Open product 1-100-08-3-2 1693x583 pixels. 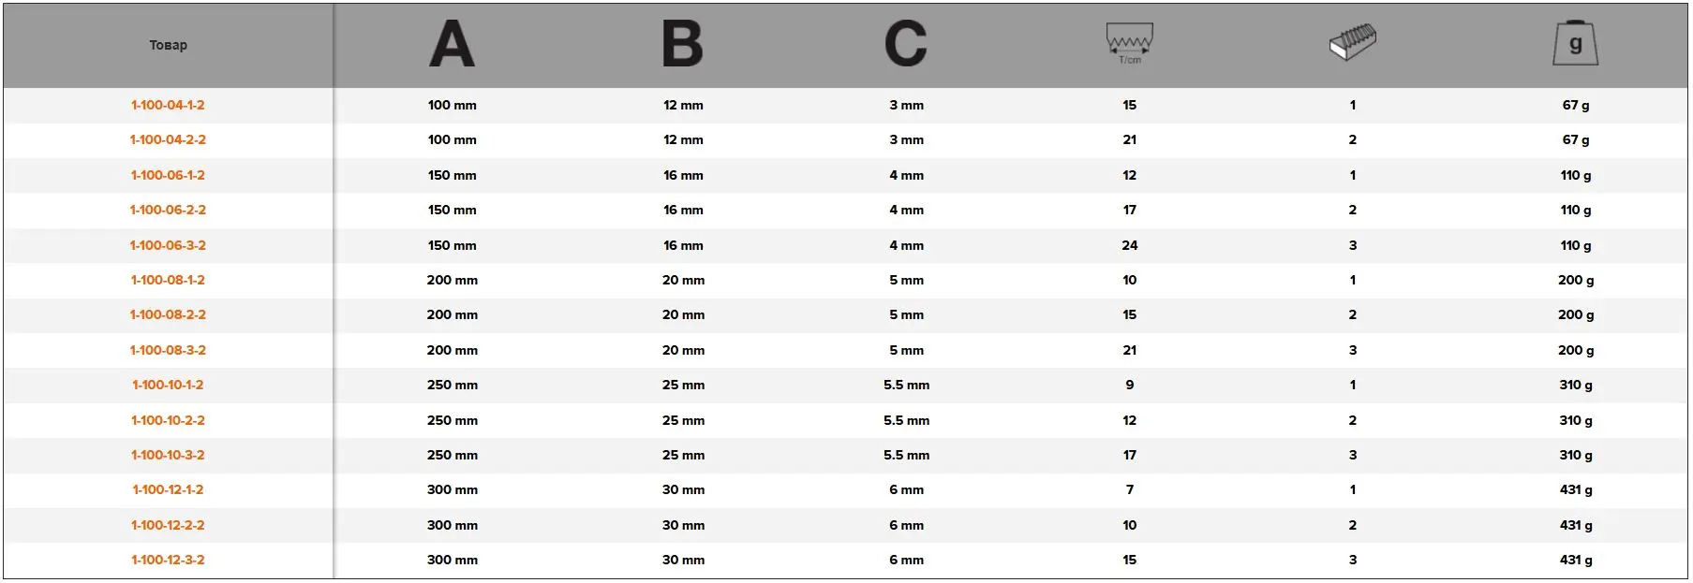(168, 350)
